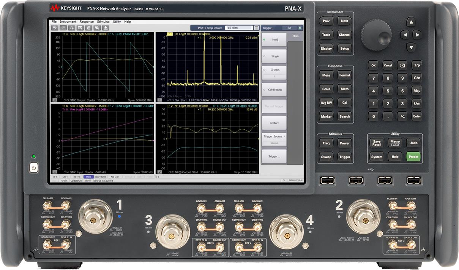
Task: Click the download/save arrow icon in the toolbar
Action: [x=106, y=28]
